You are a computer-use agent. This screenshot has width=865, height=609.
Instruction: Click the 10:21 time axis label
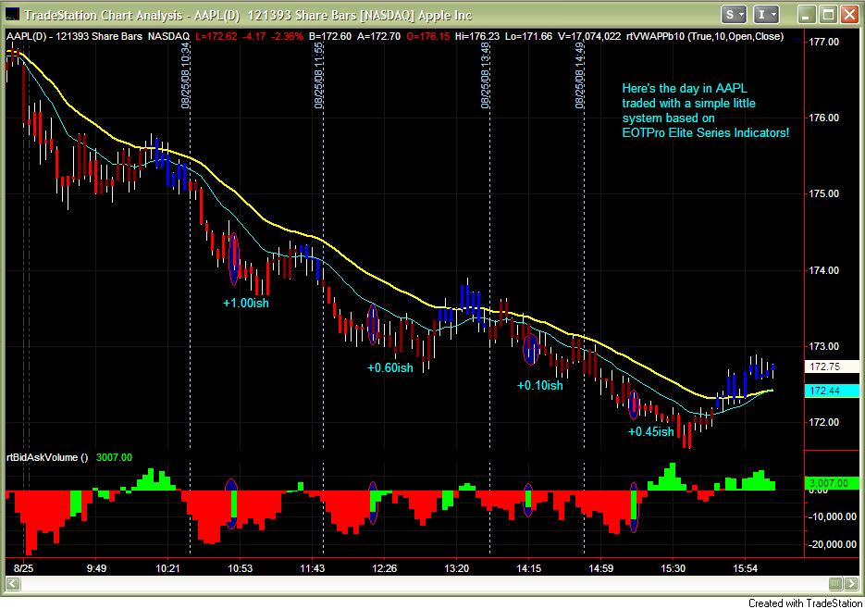click(x=167, y=568)
